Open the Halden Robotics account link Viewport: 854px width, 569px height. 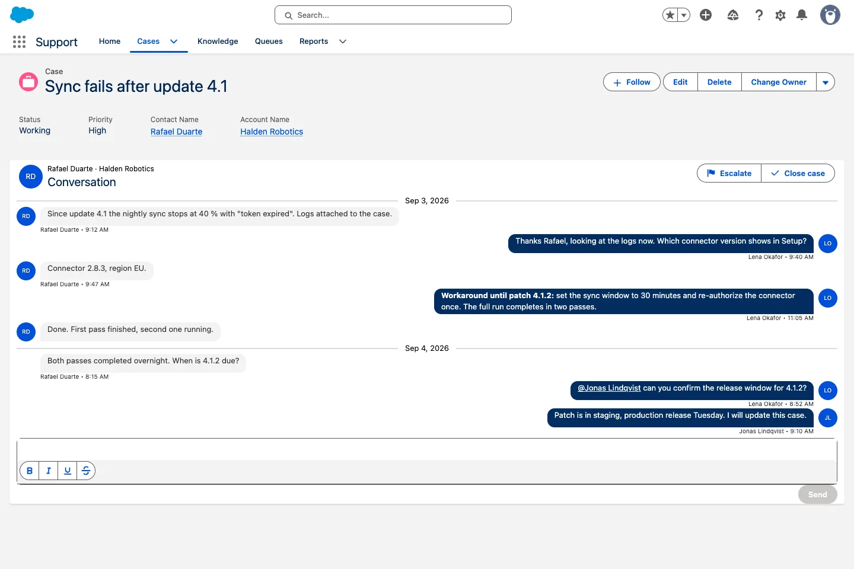(272, 132)
